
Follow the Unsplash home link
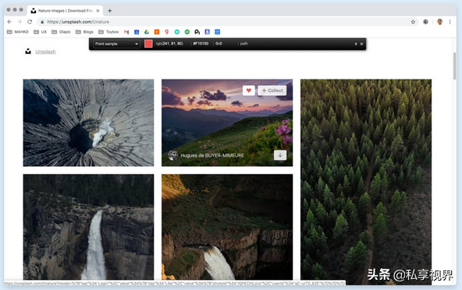coord(45,51)
